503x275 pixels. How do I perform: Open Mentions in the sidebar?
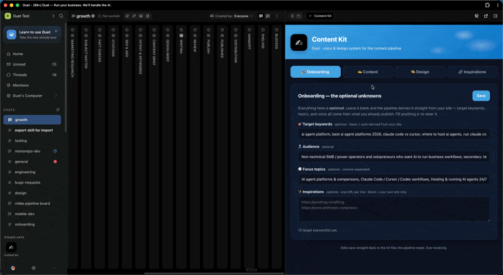pos(32,85)
